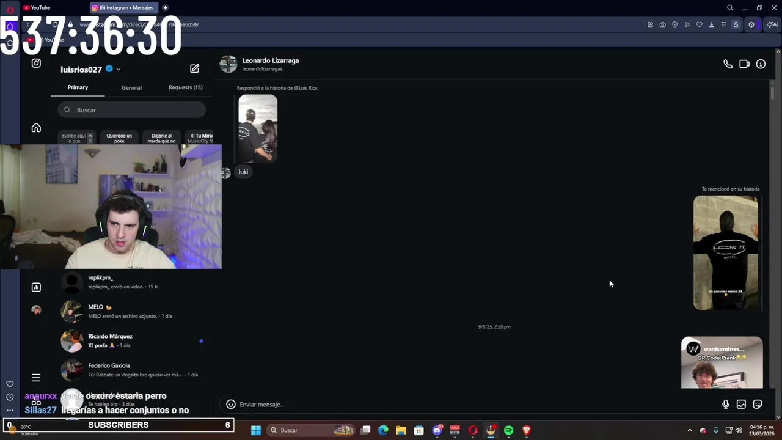Open Opera extensions cube icon

(x=751, y=24)
